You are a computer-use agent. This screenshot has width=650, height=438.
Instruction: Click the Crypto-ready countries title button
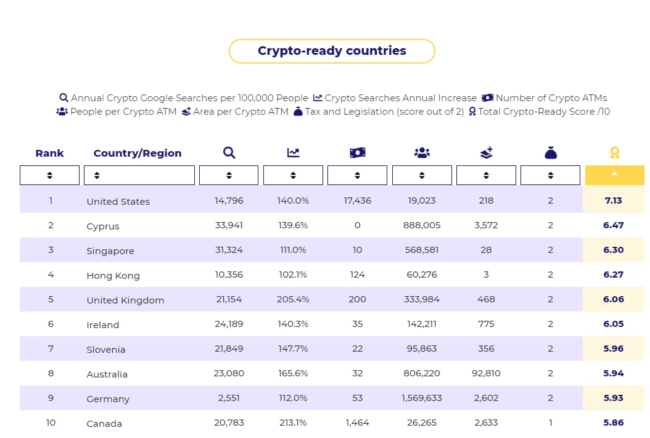click(332, 51)
